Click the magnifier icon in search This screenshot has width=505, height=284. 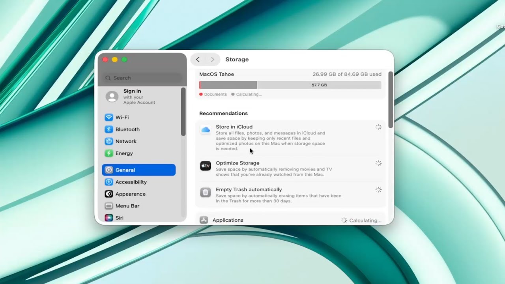(x=108, y=78)
